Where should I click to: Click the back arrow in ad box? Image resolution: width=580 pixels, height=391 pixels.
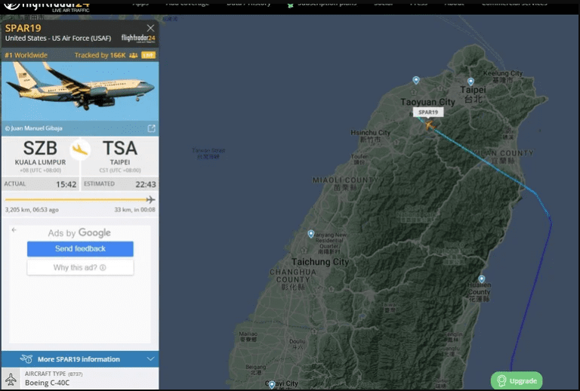pos(14,230)
